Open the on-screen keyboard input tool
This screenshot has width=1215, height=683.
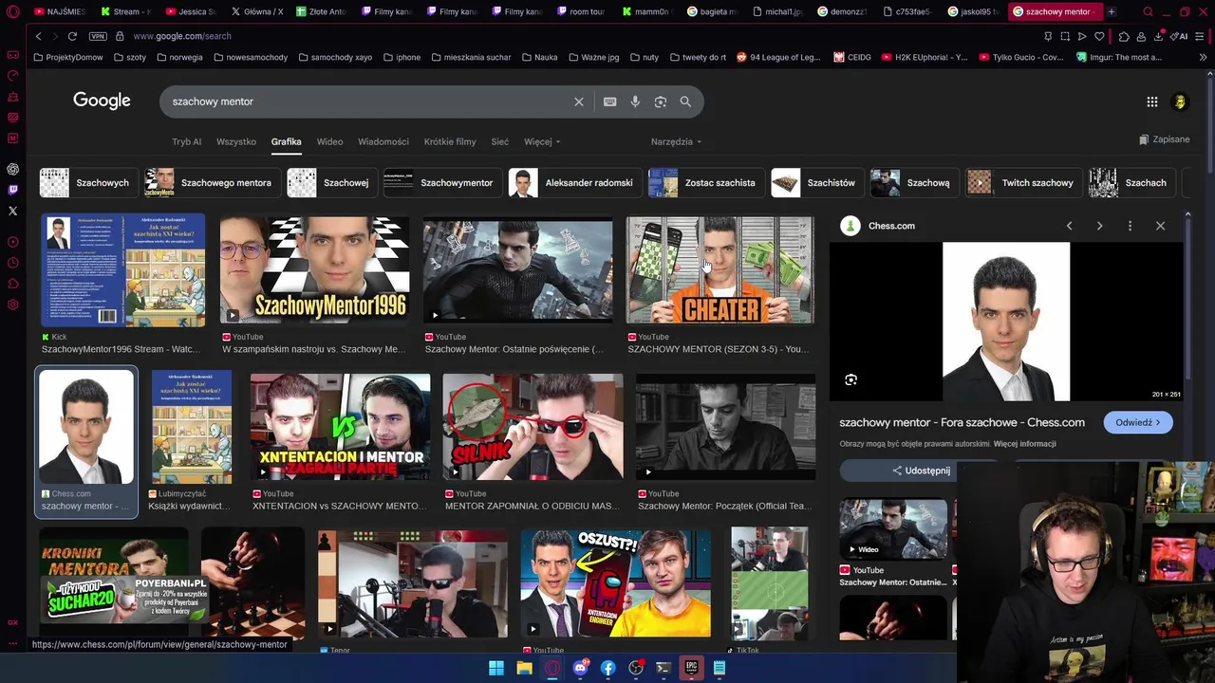pyautogui.click(x=610, y=102)
